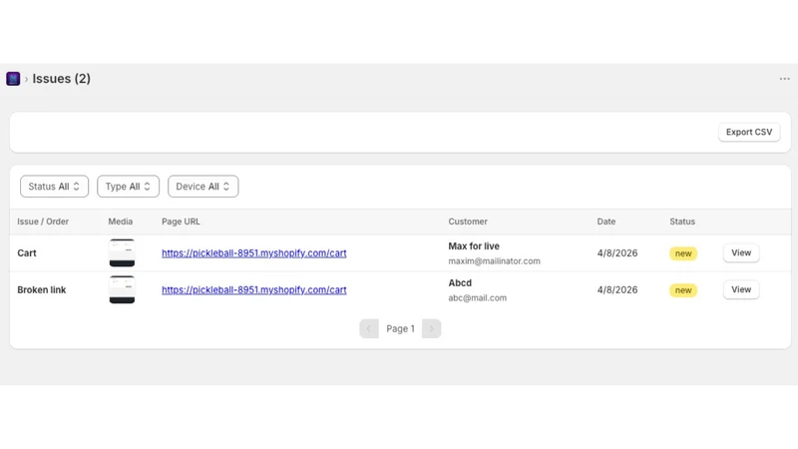Go to previous page arrow
The height and width of the screenshot is (449, 798).
click(369, 329)
